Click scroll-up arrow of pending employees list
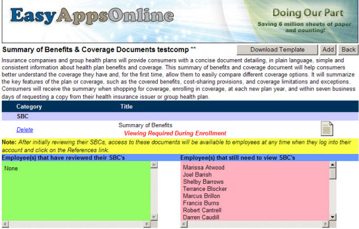The width and height of the screenshot is (359, 229). click(333, 165)
